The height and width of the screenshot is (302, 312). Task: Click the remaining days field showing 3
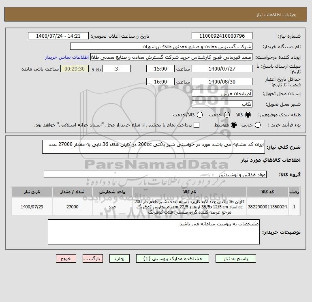[117, 69]
